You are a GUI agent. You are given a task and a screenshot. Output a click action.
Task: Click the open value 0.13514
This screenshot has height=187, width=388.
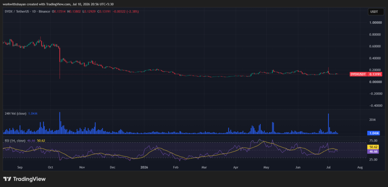coord(59,12)
